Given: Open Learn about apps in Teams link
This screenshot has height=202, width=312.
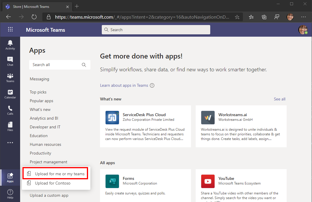Looking at the screenshot, I should 124,85.
